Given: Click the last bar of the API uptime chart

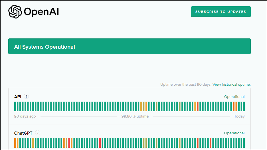Looking at the screenshot, I should pyautogui.click(x=244, y=106).
